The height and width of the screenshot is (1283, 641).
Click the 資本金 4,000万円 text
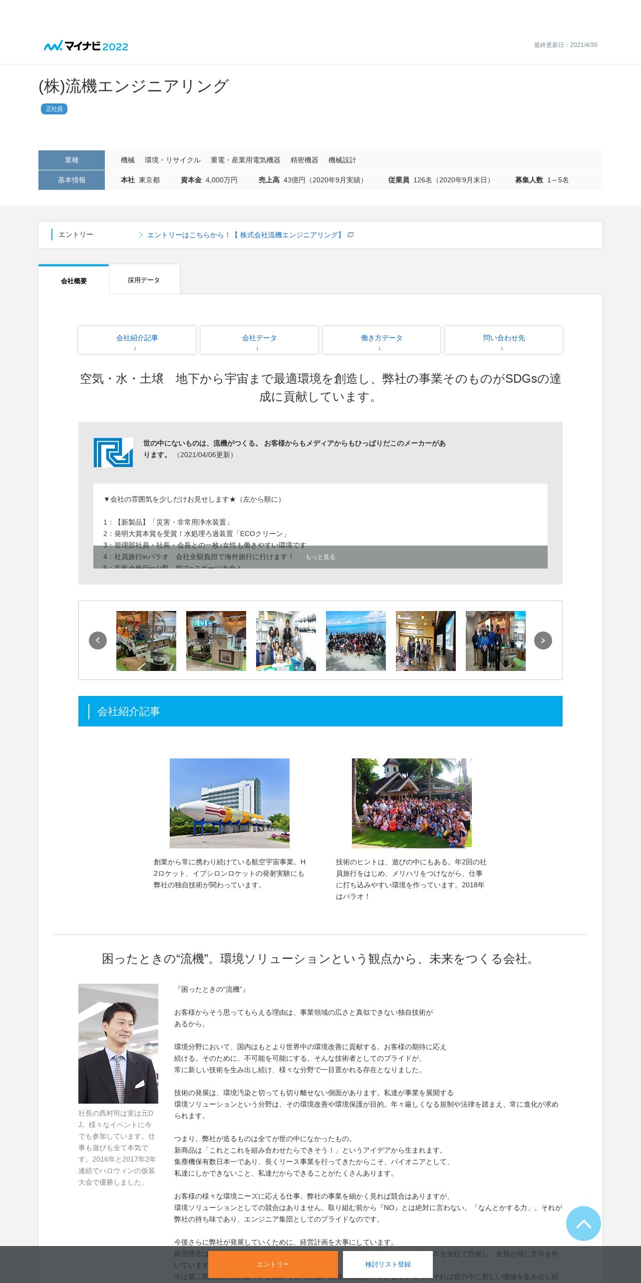pos(209,180)
